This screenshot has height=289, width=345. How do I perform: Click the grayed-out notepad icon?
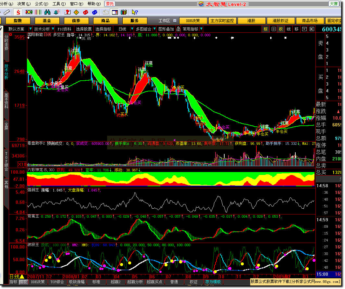(105, 12)
